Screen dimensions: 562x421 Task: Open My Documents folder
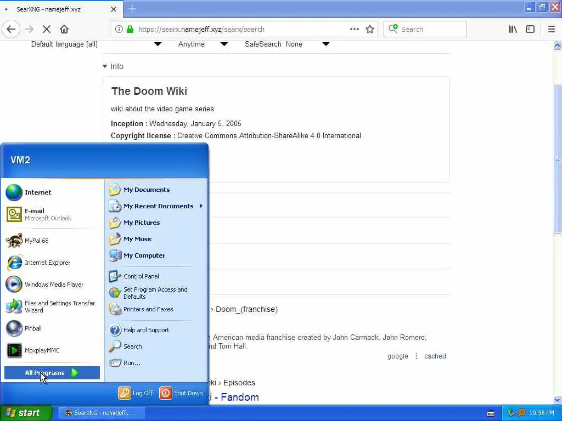156,190
